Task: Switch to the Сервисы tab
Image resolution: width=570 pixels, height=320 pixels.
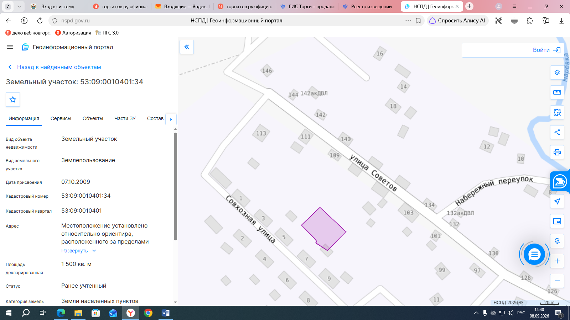Action: [x=61, y=118]
